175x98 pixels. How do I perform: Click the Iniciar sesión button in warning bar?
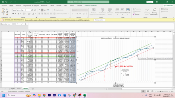99,20
